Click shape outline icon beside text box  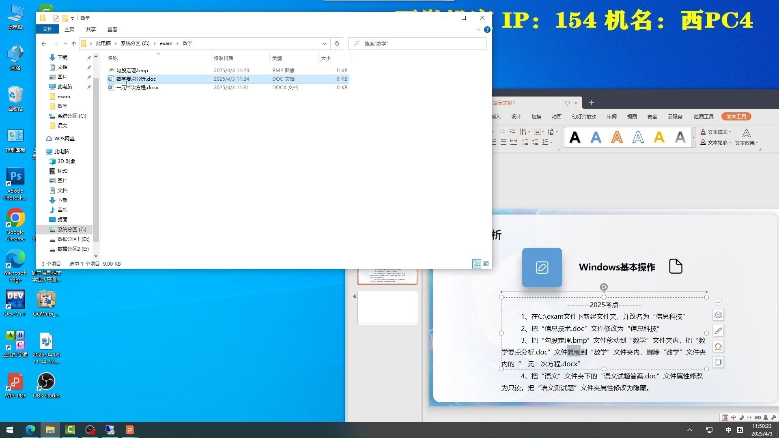click(x=718, y=362)
